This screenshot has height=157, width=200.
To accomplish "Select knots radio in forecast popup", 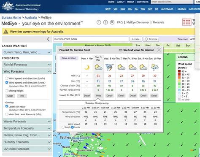I will (72, 127).
